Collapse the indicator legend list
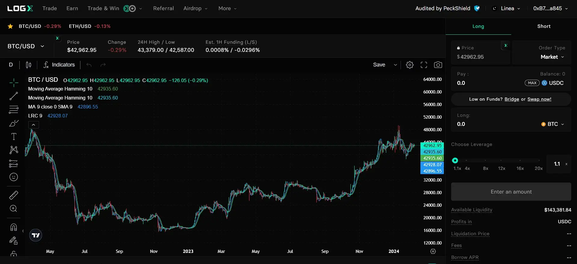 tap(34, 125)
